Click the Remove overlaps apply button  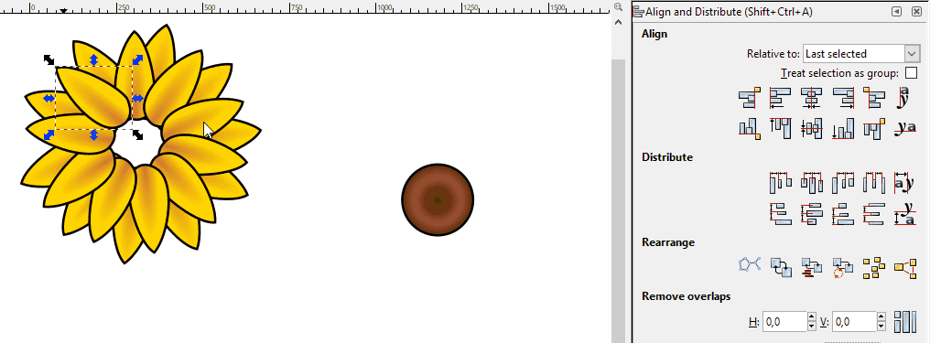[905, 322]
